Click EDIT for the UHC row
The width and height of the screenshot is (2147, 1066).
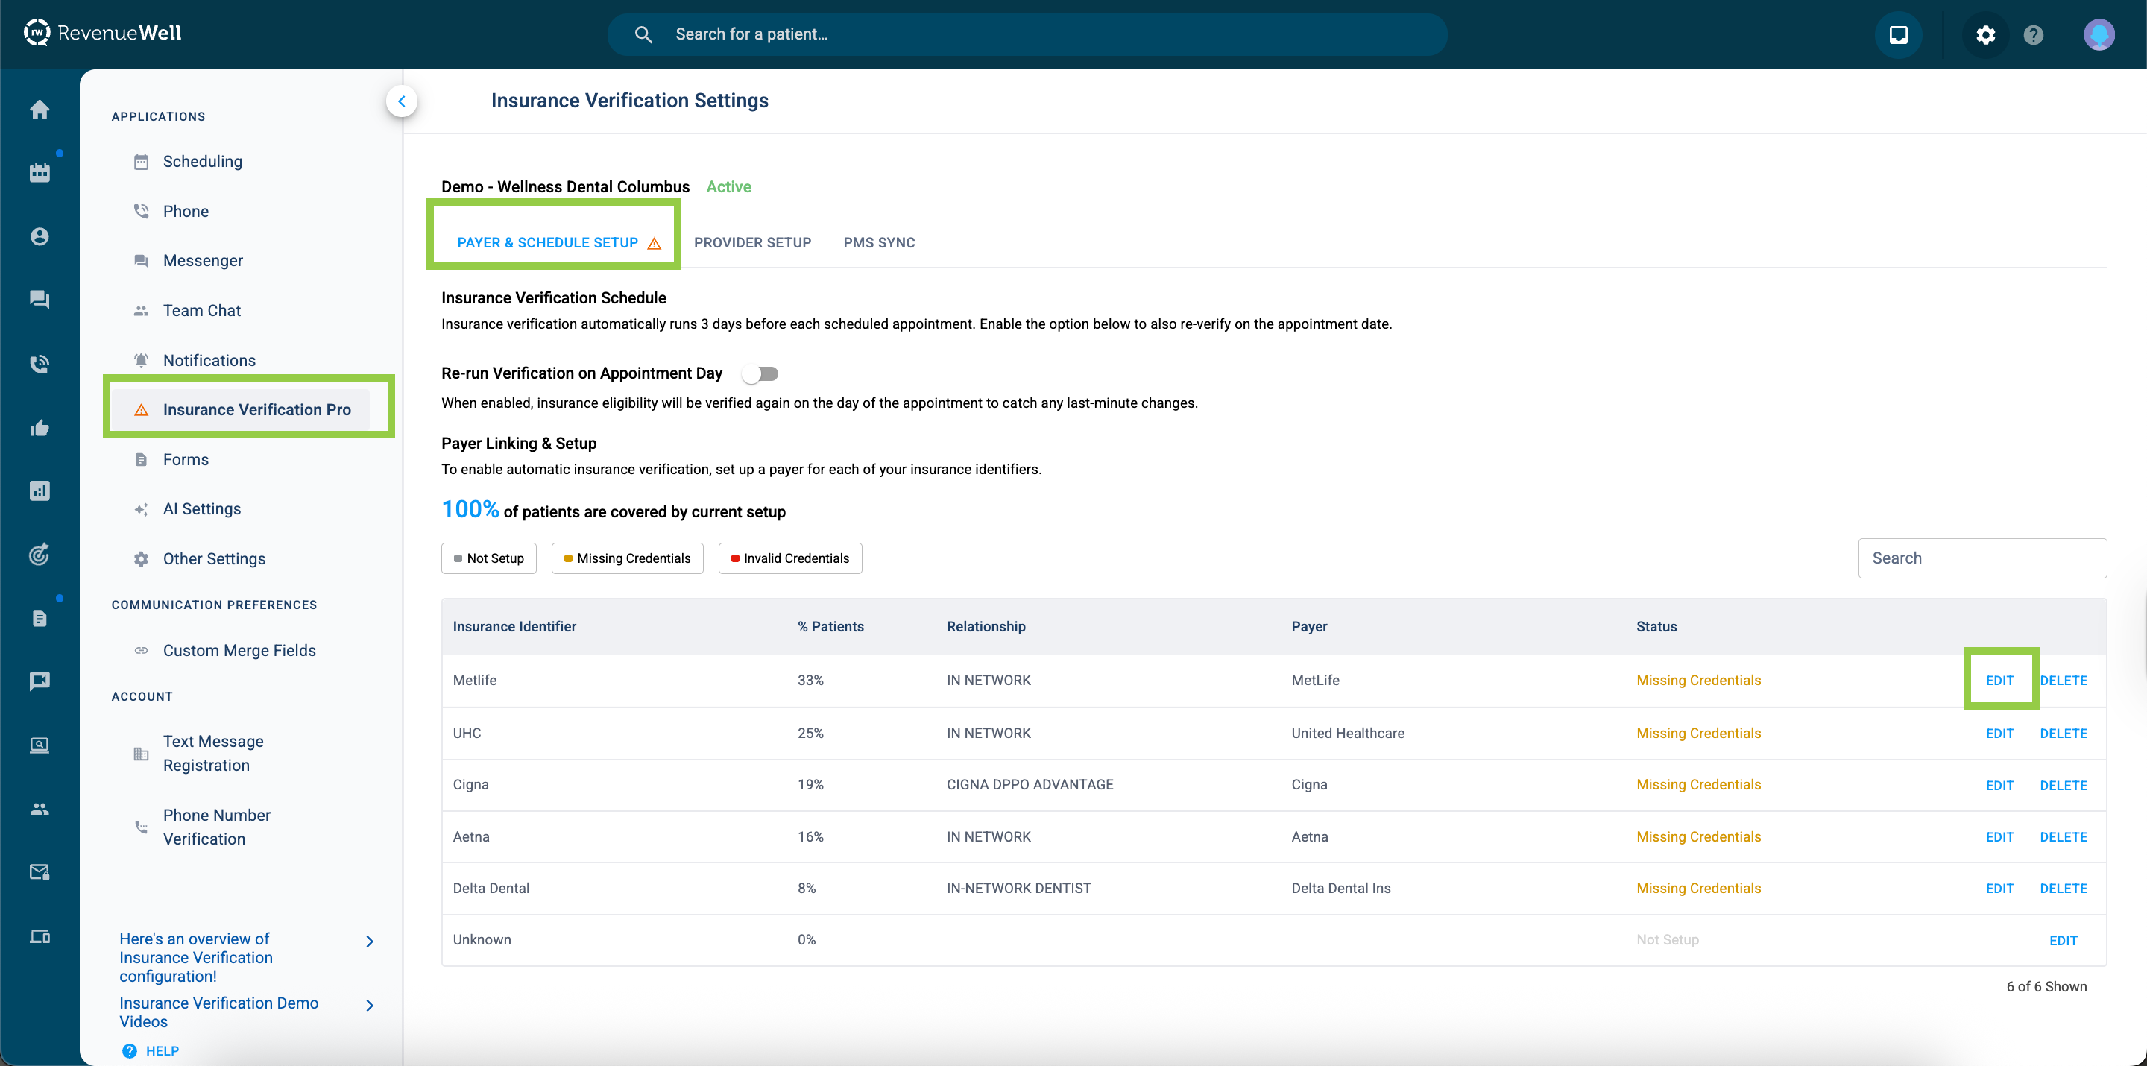[x=1999, y=734]
